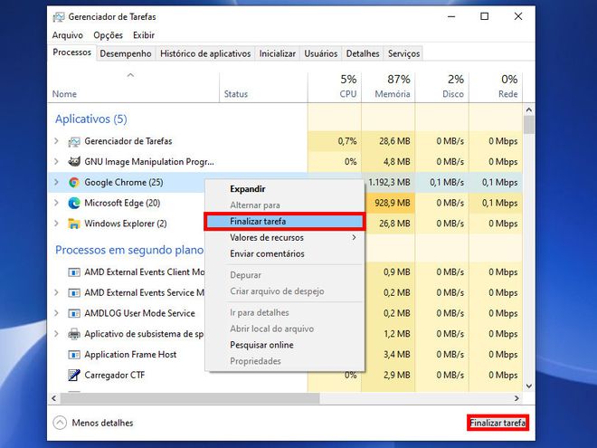Open the Opções menu
597x448 pixels.
[109, 35]
